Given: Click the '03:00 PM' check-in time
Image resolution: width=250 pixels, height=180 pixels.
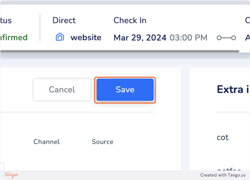Looking at the screenshot, I should coord(188,37).
